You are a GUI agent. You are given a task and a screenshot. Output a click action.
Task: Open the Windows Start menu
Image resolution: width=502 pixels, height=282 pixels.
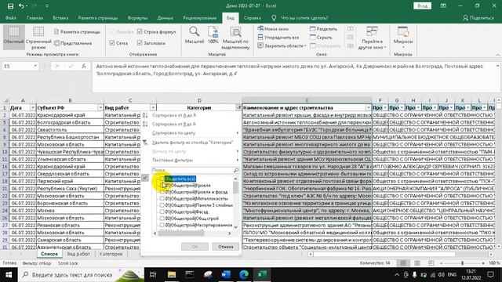pyautogui.click(x=9, y=275)
